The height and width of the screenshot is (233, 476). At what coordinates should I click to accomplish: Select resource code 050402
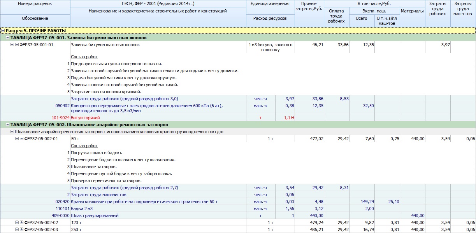point(63,106)
